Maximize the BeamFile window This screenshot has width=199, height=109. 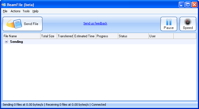188,5
